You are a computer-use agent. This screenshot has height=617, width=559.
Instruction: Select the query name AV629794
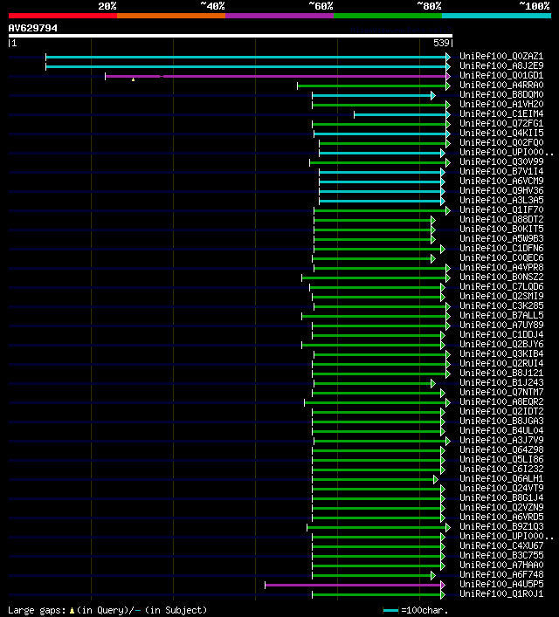[32, 28]
